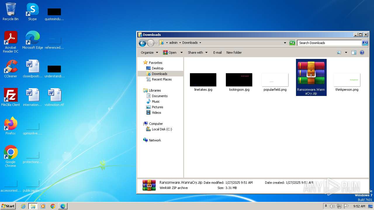The height and width of the screenshot is (210, 374).
Task: Open Music library
Action: [x=156, y=101]
